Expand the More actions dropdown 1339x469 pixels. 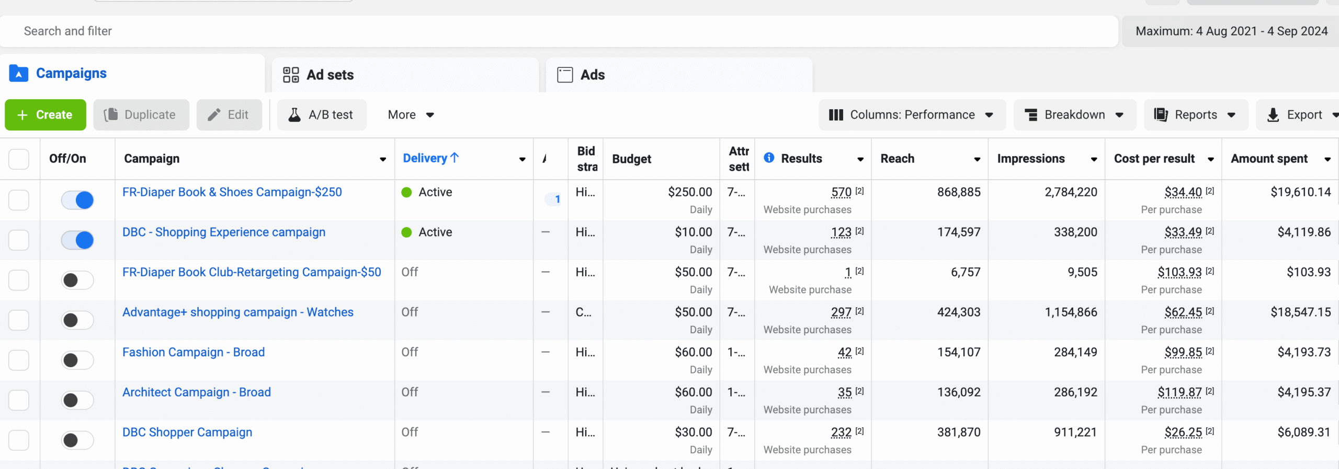tap(411, 115)
